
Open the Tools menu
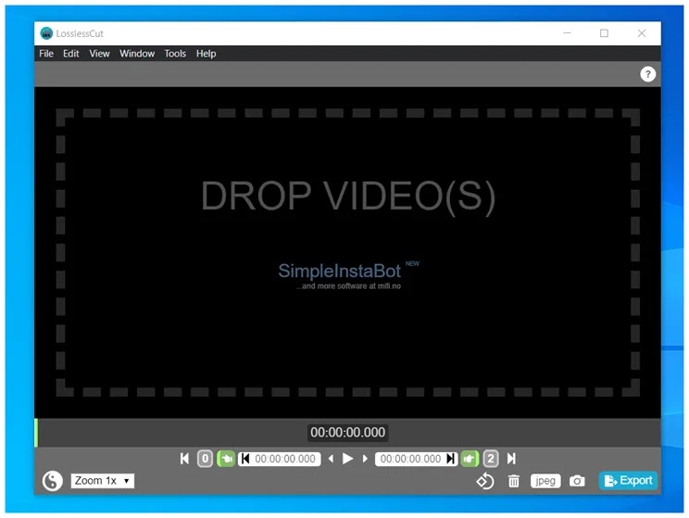coord(175,54)
